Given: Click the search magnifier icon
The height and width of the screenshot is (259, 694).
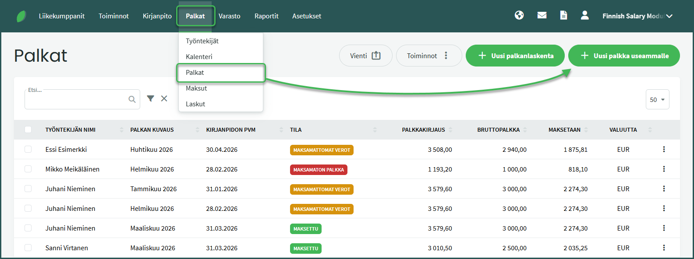Looking at the screenshot, I should point(132,99).
